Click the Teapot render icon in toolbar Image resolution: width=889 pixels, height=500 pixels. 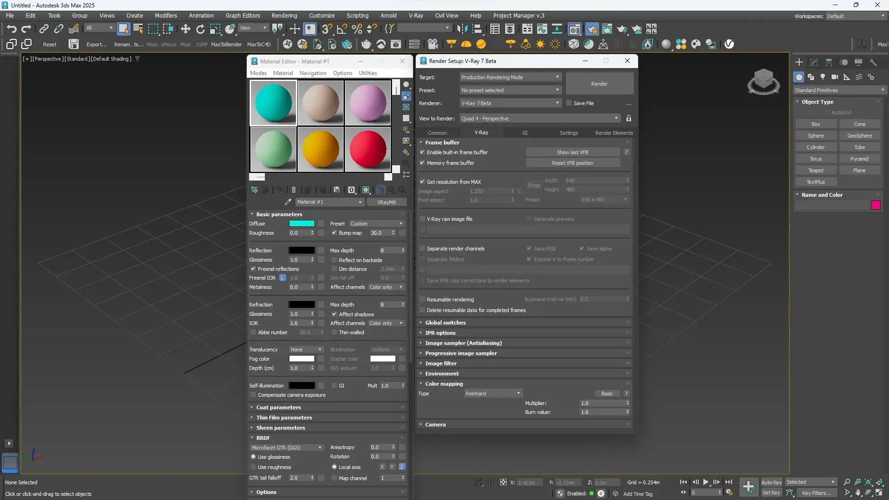(x=621, y=29)
